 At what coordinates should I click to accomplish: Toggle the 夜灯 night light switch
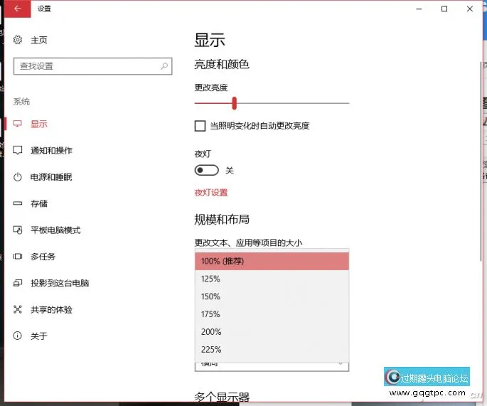point(207,170)
